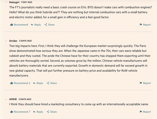Collapse Nokogiri's comment with the dash toggle
Screen dimensions: 157x119
pos(6,2)
